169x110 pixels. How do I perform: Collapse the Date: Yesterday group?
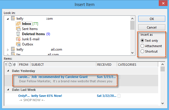[8, 71]
